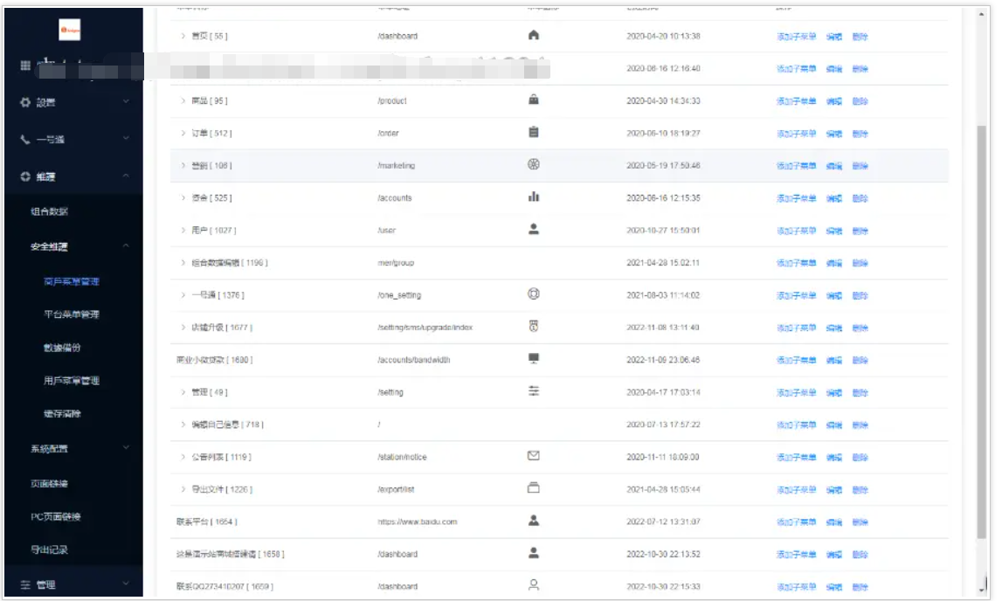This screenshot has width=1002, height=601.
Task: Open 组合数据 in the sidebar
Action: [x=49, y=211]
